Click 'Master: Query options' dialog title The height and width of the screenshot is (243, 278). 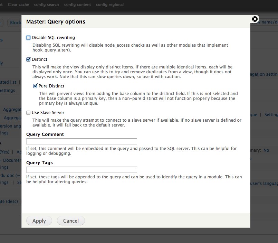(x=56, y=22)
